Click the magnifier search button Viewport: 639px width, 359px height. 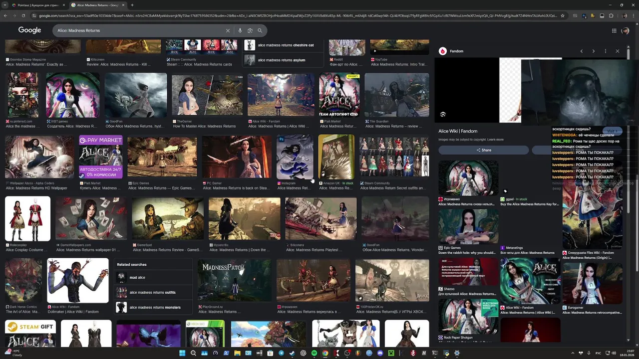[x=260, y=30]
